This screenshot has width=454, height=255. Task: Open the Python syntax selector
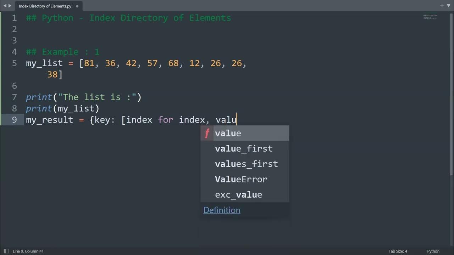(433, 251)
